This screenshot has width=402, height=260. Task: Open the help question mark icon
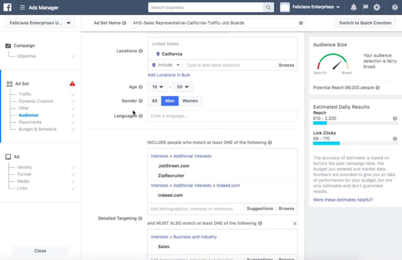(395, 7)
